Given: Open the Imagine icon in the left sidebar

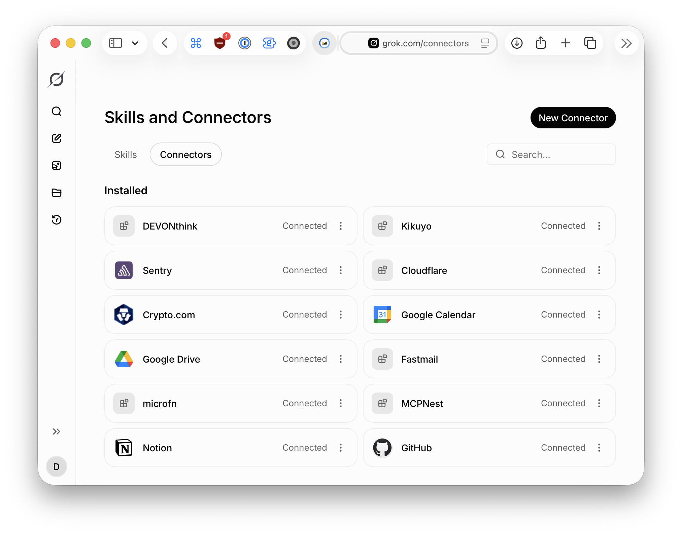Looking at the screenshot, I should pyautogui.click(x=57, y=165).
